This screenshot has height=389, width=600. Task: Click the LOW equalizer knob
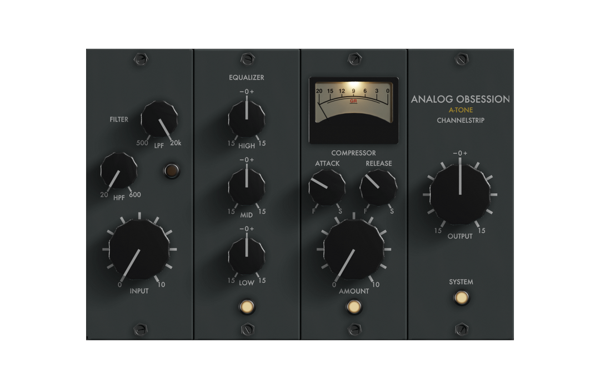point(247,256)
